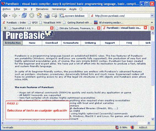Expand the address bar history dropdown

click(152, 16)
